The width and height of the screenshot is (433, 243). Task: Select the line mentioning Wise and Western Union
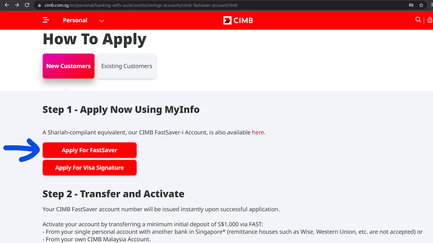(x=233, y=232)
